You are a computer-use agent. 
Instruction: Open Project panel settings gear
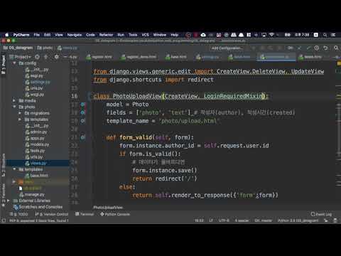56,57
